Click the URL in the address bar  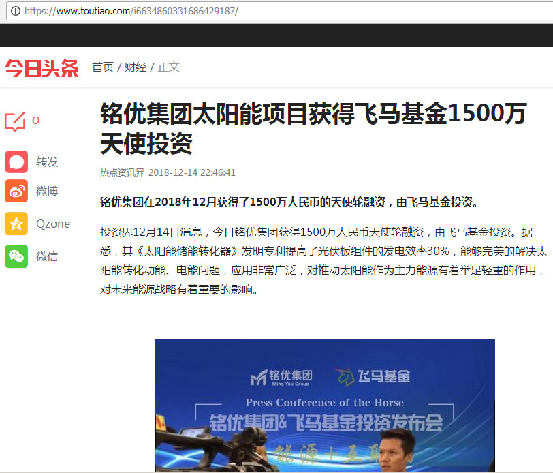(131, 11)
